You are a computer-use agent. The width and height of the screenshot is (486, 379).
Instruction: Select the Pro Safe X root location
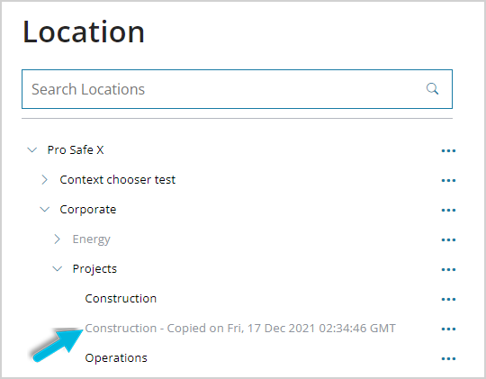point(76,149)
